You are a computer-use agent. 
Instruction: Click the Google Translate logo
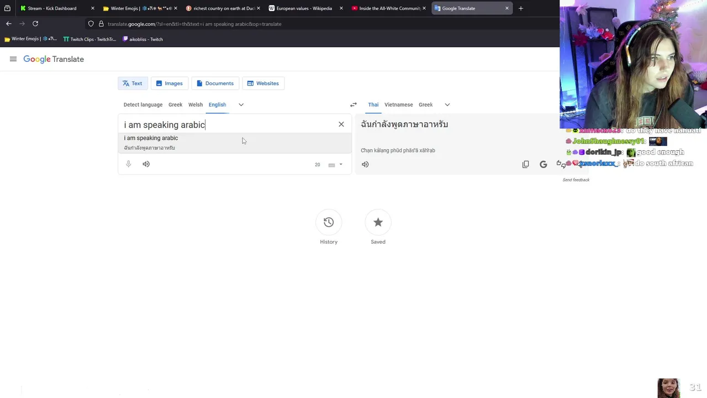[x=54, y=59]
